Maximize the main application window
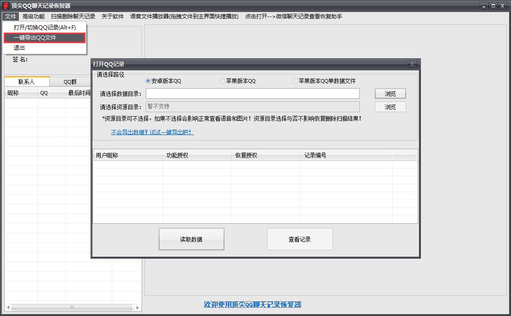Image resolution: width=511 pixels, height=316 pixels. (x=493, y=6)
